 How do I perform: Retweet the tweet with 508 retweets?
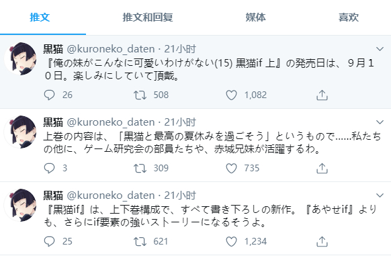click(x=140, y=95)
